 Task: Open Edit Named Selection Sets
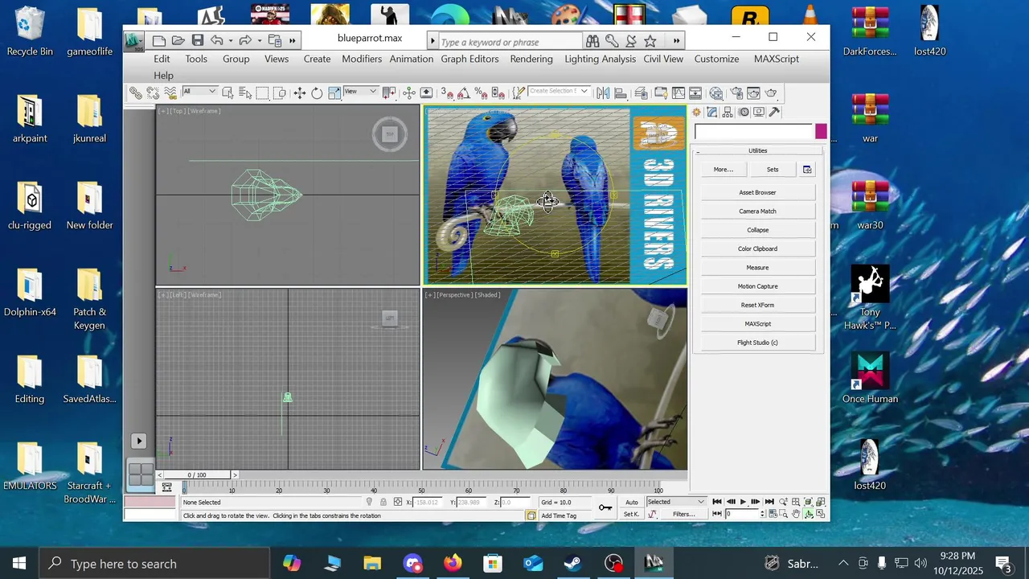[x=519, y=92]
